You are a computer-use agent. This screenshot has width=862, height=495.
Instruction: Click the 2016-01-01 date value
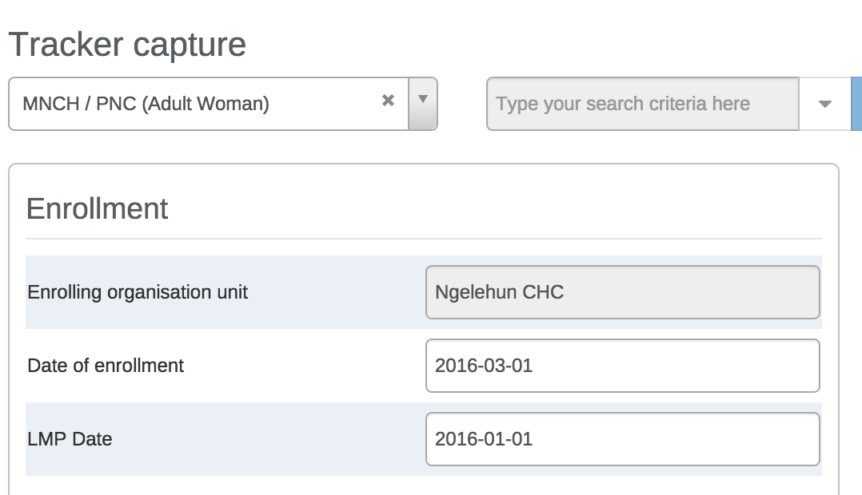click(484, 439)
